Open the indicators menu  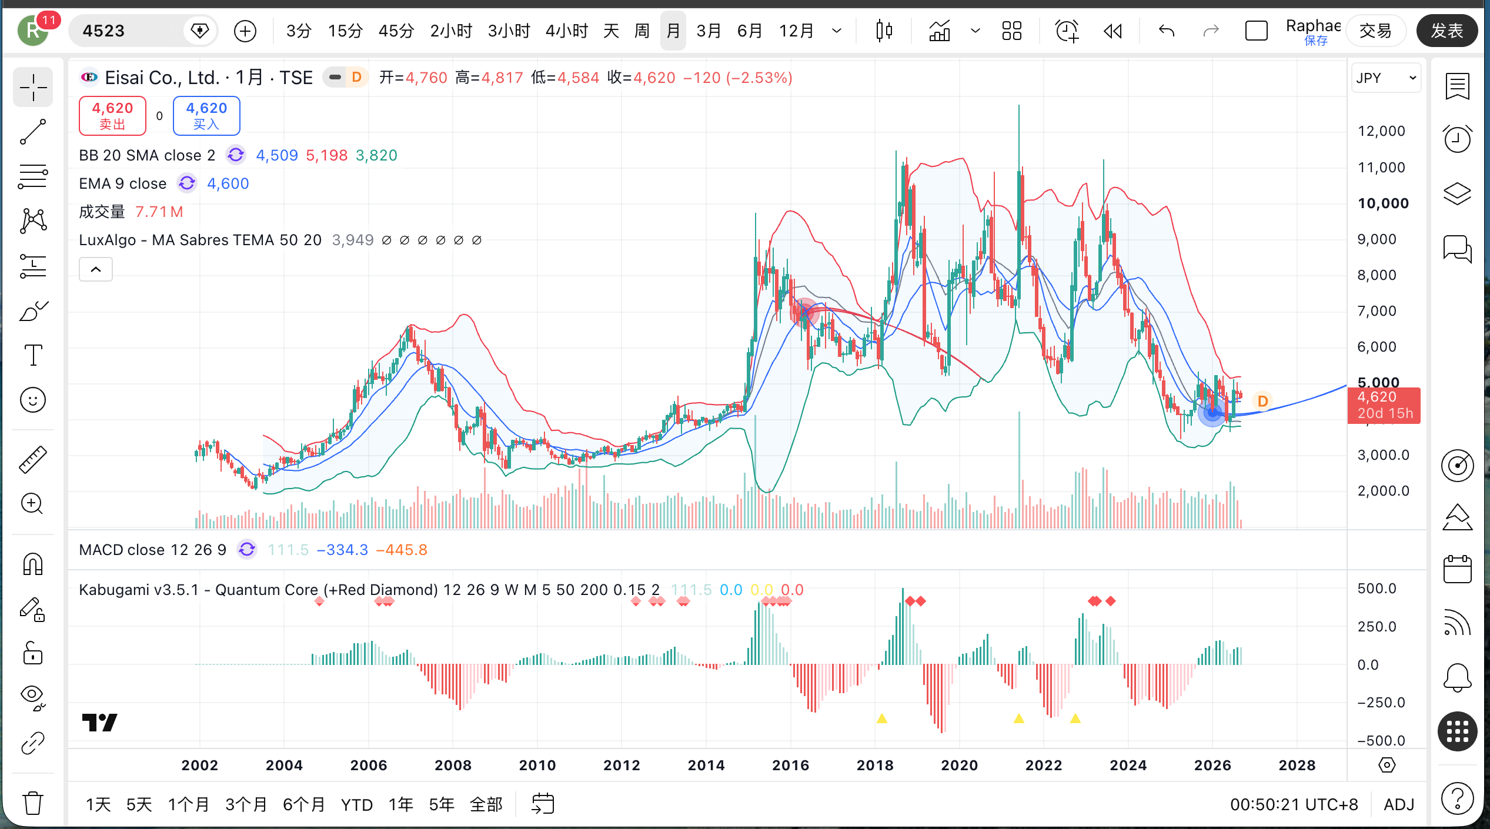[940, 31]
